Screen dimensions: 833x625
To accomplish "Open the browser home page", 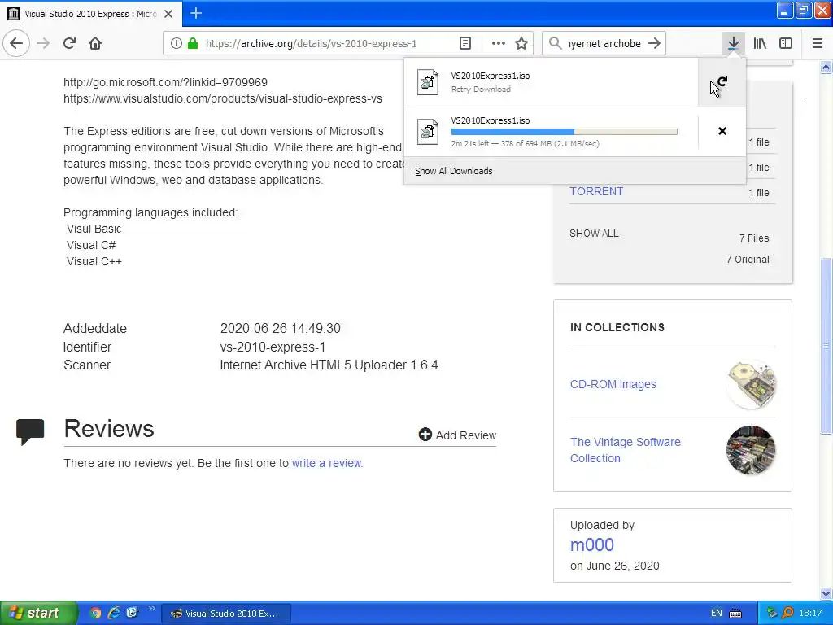I will (95, 43).
